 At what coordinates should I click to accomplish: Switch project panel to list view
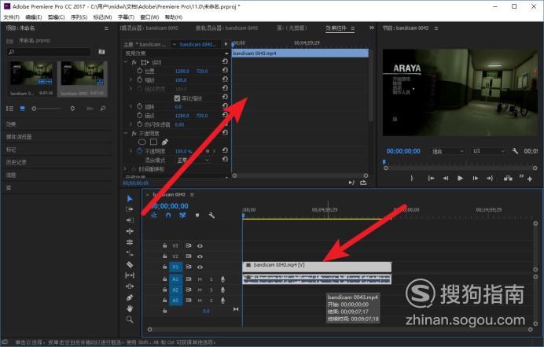(9, 109)
